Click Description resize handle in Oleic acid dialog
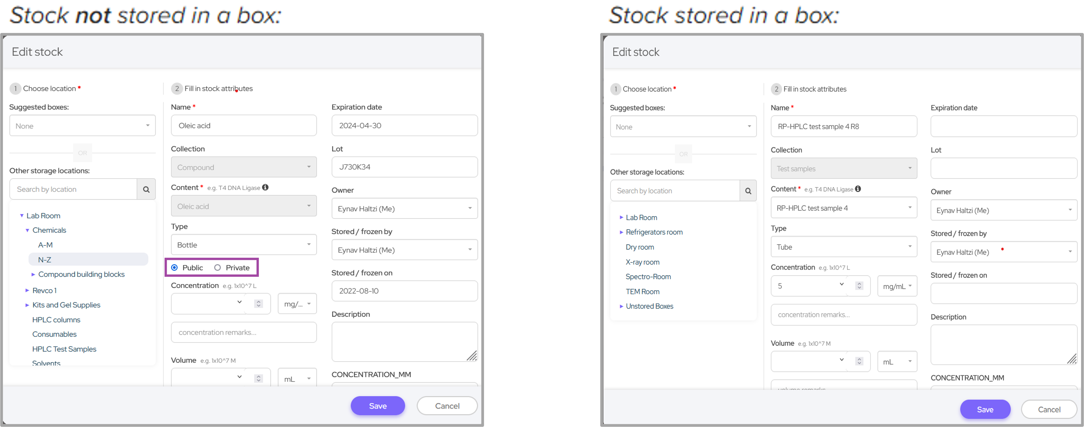 pyautogui.click(x=472, y=356)
